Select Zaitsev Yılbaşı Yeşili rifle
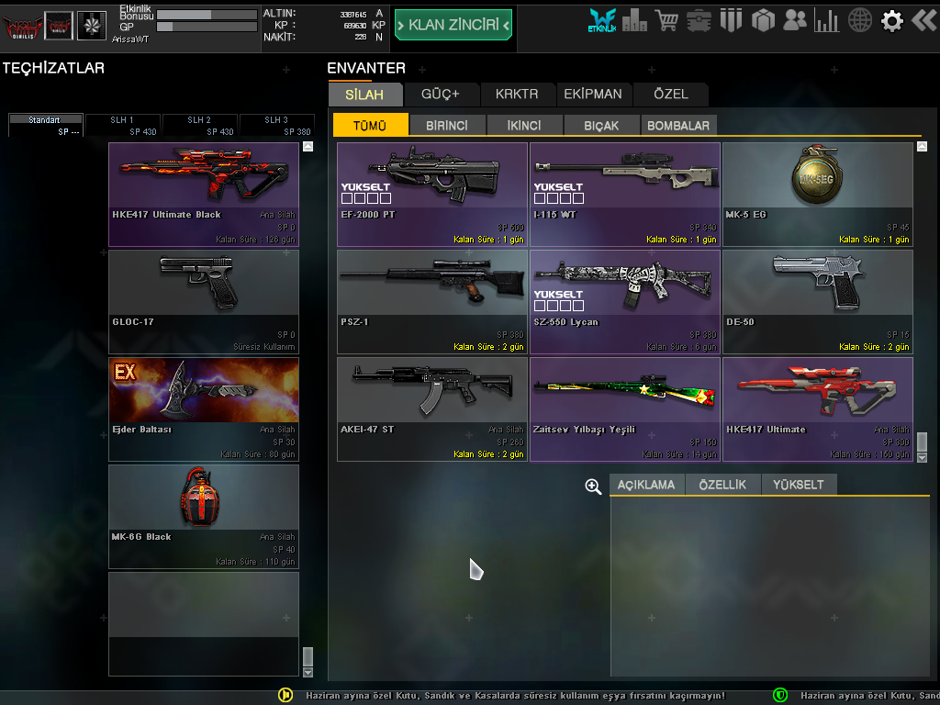The height and width of the screenshot is (705, 940). tap(625, 408)
